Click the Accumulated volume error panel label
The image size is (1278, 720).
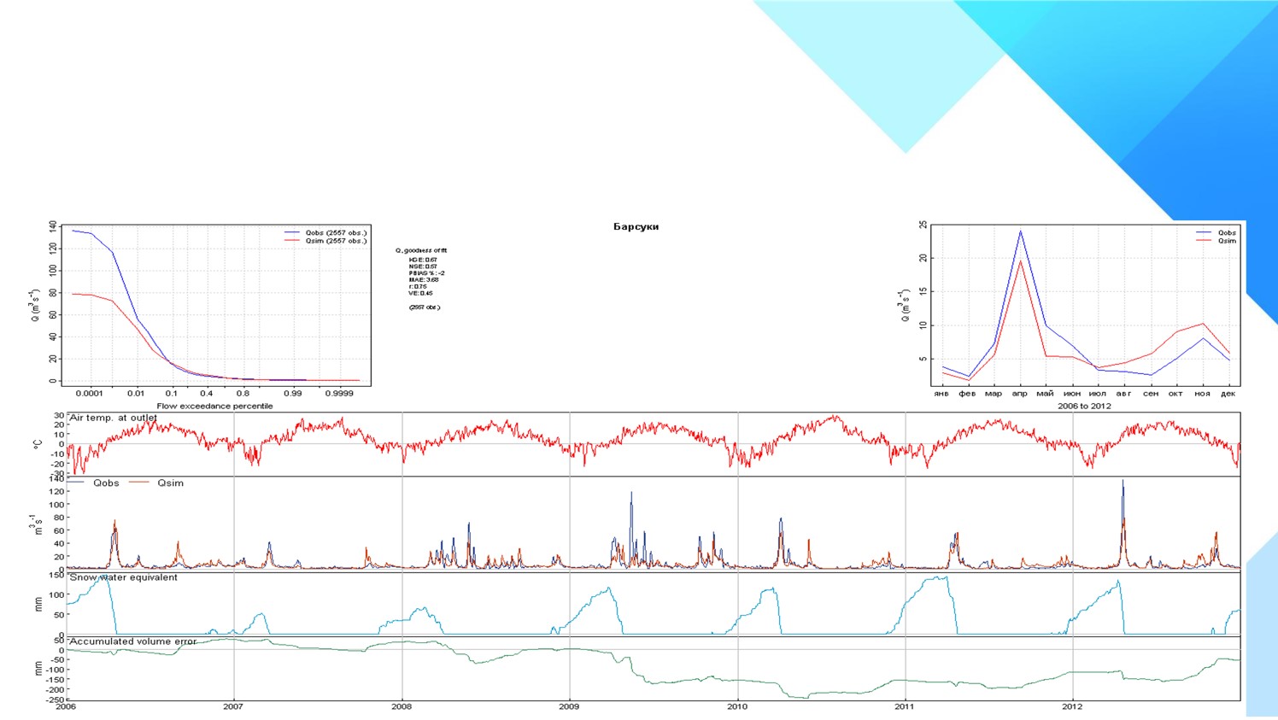(132, 641)
